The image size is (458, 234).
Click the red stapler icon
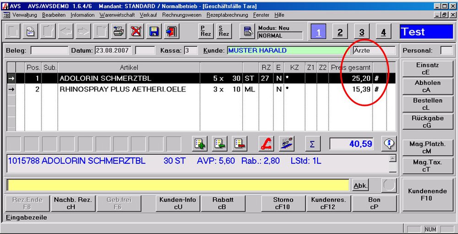266,144
